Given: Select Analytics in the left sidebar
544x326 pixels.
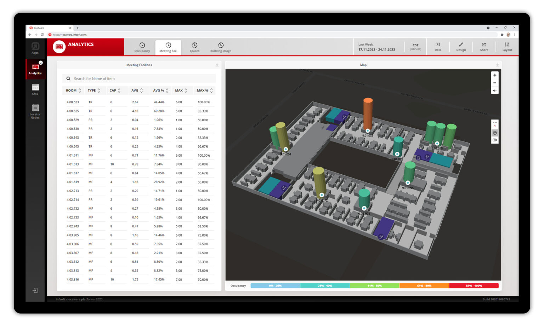Looking at the screenshot, I should (x=35, y=69).
